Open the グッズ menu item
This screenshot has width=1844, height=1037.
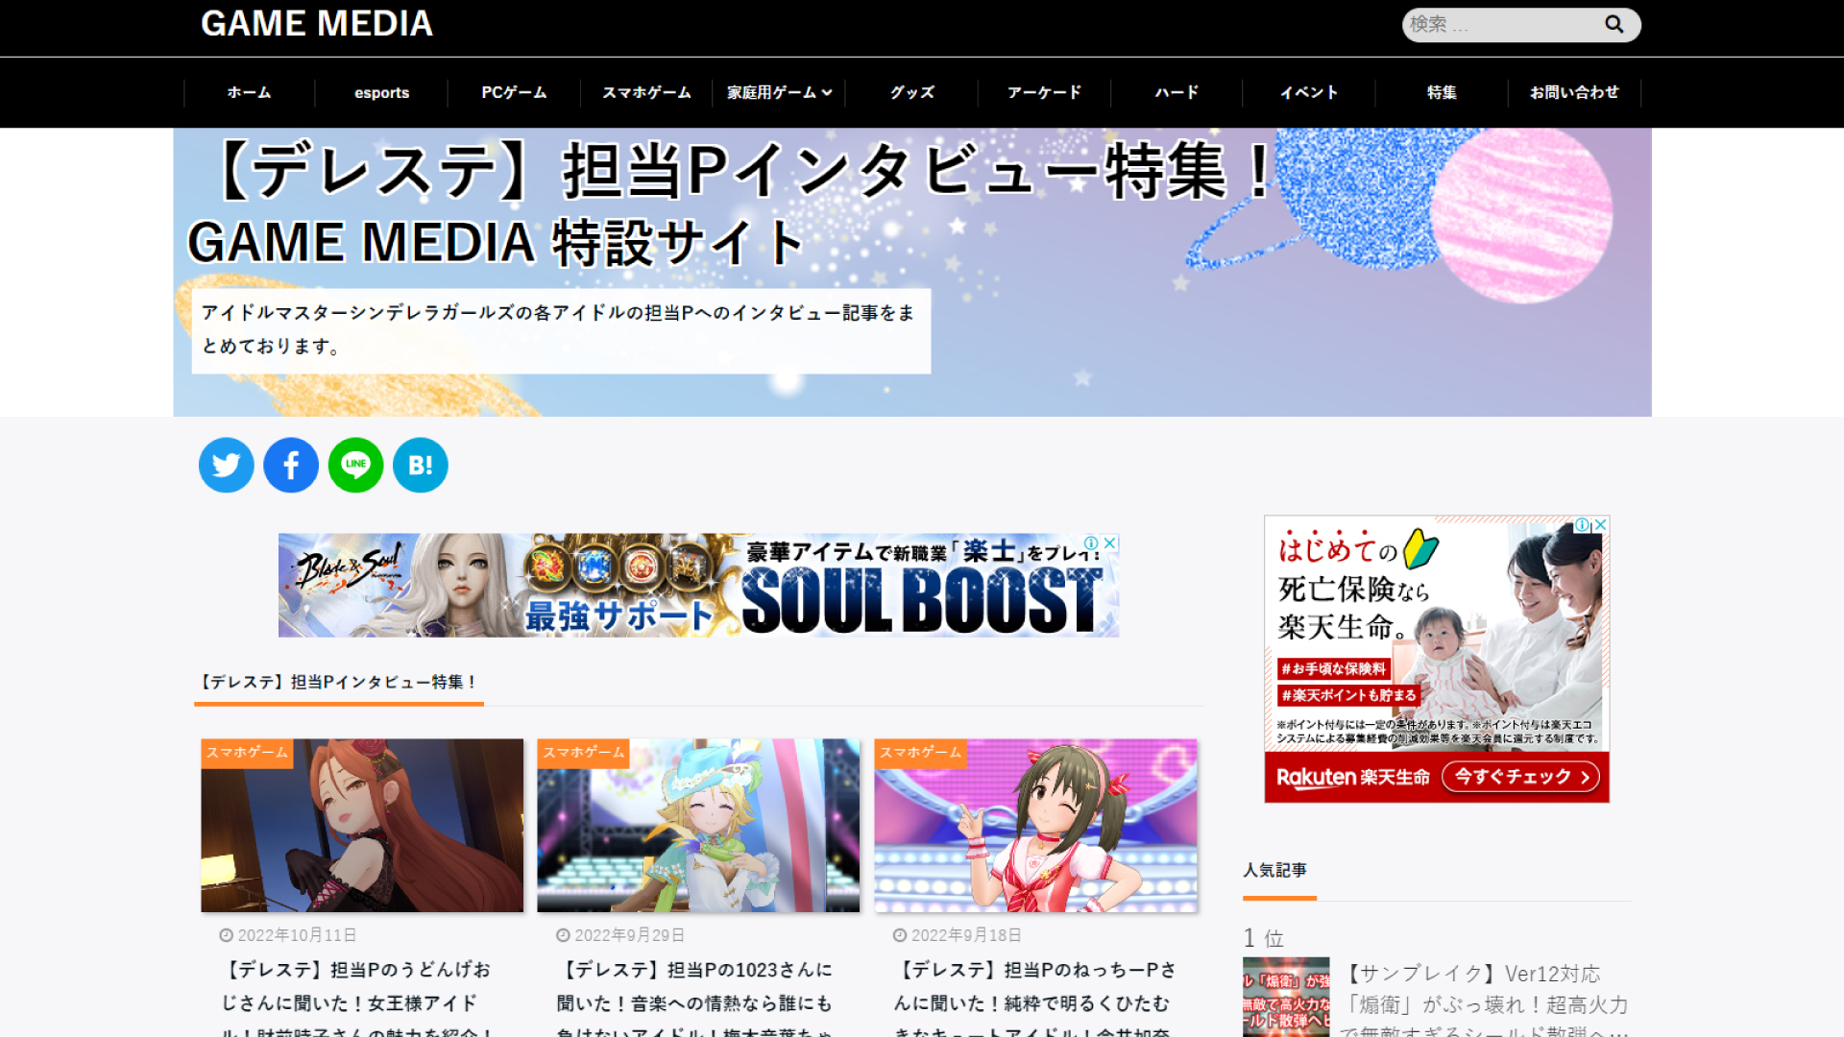click(911, 92)
